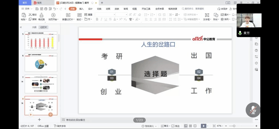The width and height of the screenshot is (279, 129).
Task: Switch to slide sorter grid view
Action: (x=191, y=126)
